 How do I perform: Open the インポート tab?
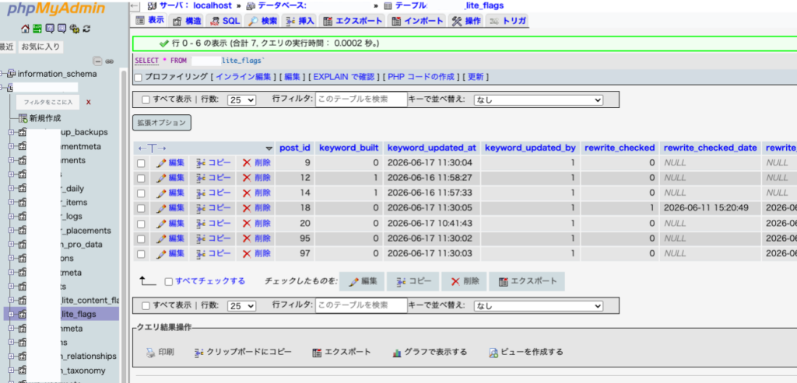[417, 21]
